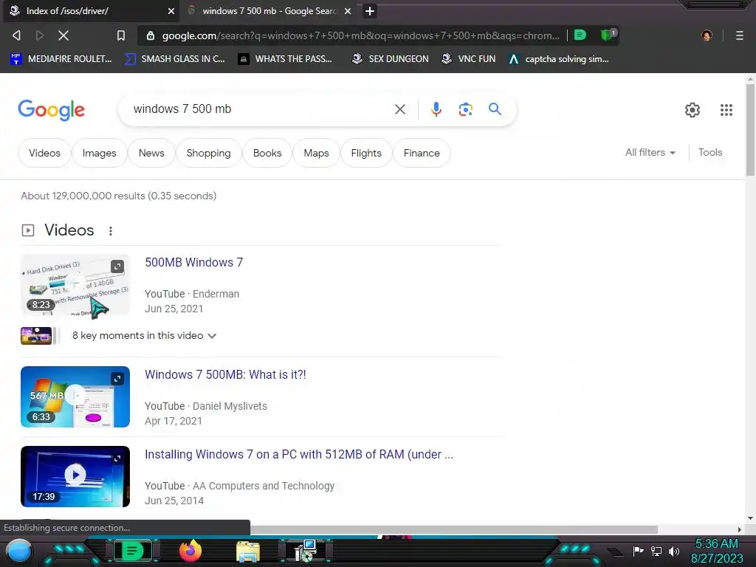Clear the search query with X

coord(399,109)
